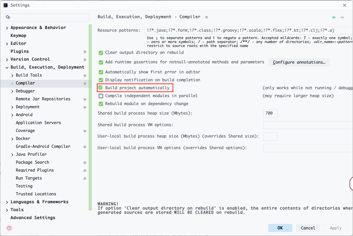Click the Configure annotations button
The height and width of the screenshot is (236, 353).
click(x=299, y=62)
